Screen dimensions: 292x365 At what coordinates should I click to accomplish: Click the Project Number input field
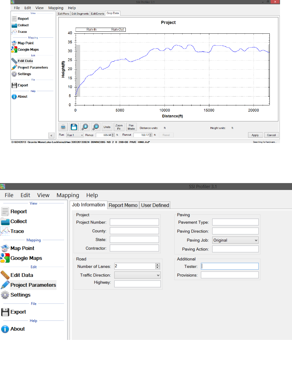click(x=134, y=222)
